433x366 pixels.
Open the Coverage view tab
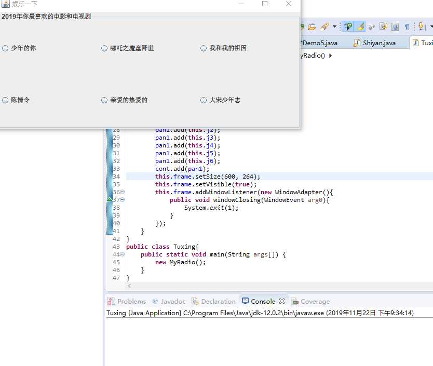(x=310, y=301)
